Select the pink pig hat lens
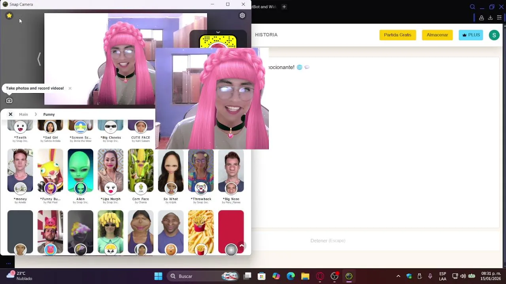The image size is (506, 284). pyautogui.click(x=50, y=232)
